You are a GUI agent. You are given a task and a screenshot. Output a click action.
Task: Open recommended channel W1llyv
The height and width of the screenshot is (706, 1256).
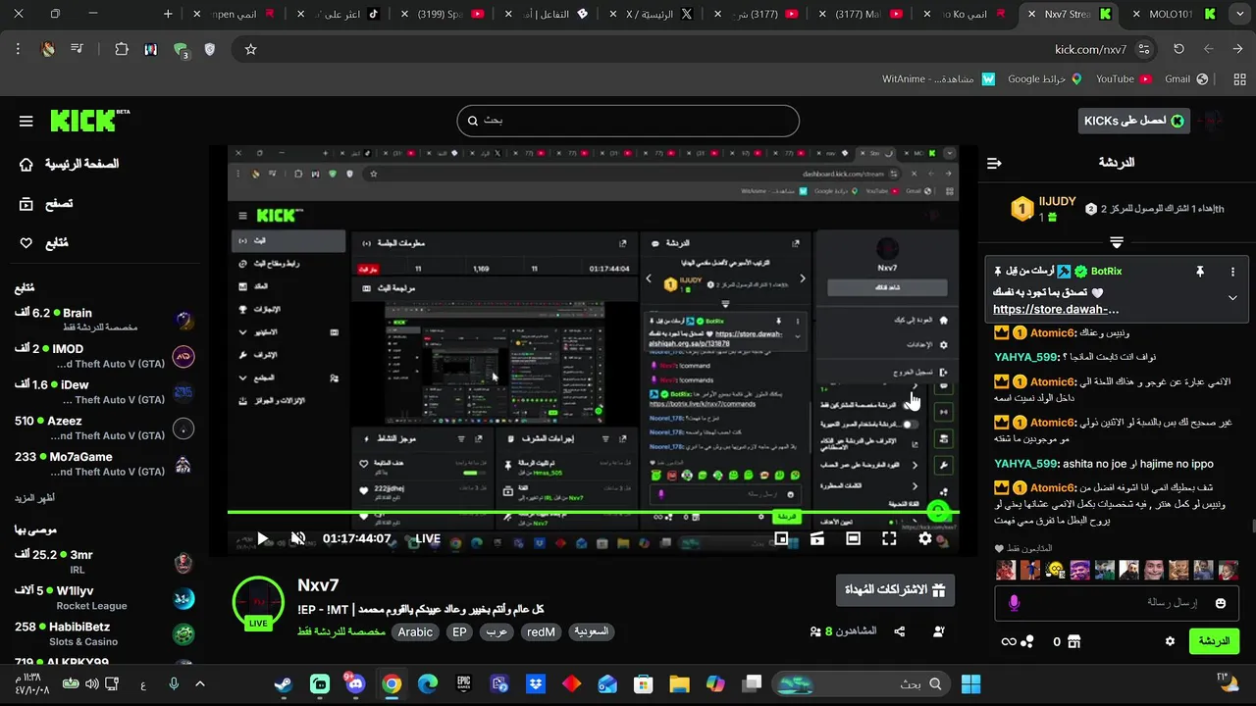click(x=103, y=598)
